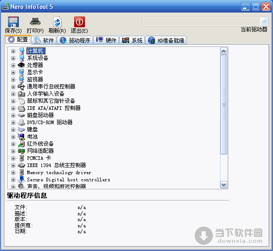Select the 处理器 tree label
This screenshot has width=273, height=251.
point(35,65)
